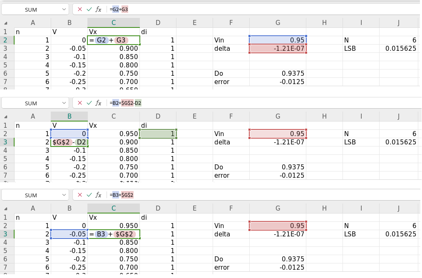Select row 3 header in the =B3+$G$2 sheet
Viewport: 422px width, 278px height.
tap(7, 234)
